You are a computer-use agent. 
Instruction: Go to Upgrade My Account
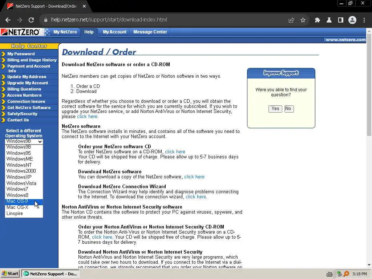point(28,83)
